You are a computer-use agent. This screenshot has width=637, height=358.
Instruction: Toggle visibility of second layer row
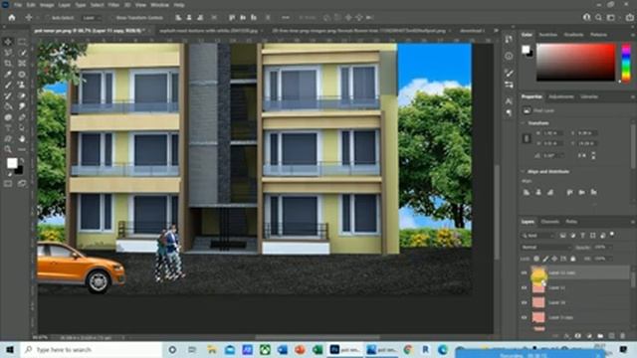(525, 287)
